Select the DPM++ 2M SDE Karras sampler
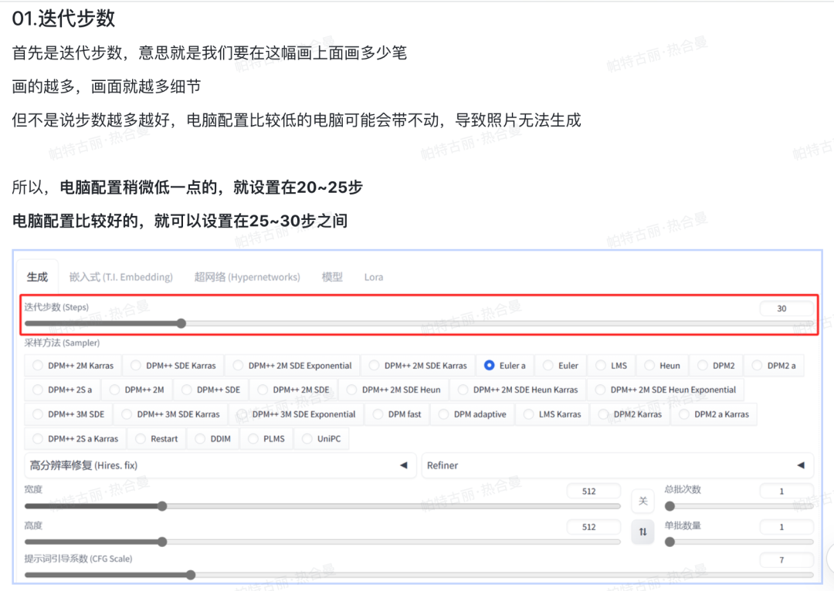The width and height of the screenshot is (834, 591). [418, 366]
